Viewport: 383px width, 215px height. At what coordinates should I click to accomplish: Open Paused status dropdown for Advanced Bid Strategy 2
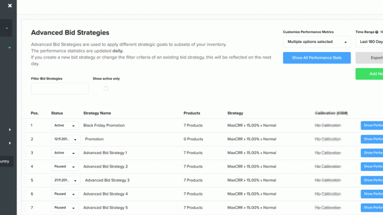[x=65, y=167]
